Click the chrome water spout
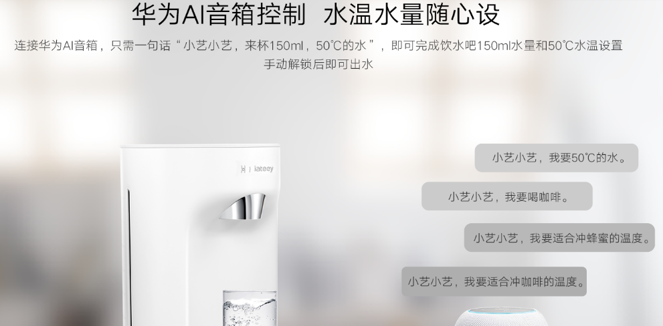This screenshot has height=326, width=663. [x=243, y=206]
